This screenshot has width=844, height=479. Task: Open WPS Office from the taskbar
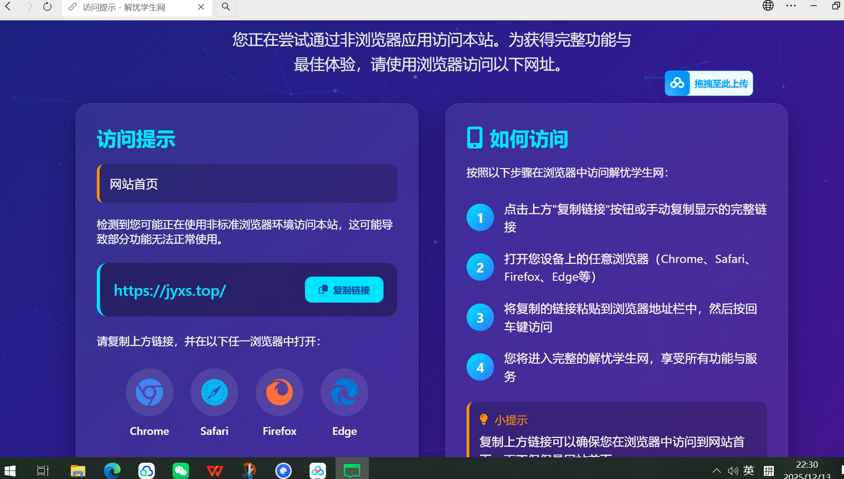(x=215, y=470)
